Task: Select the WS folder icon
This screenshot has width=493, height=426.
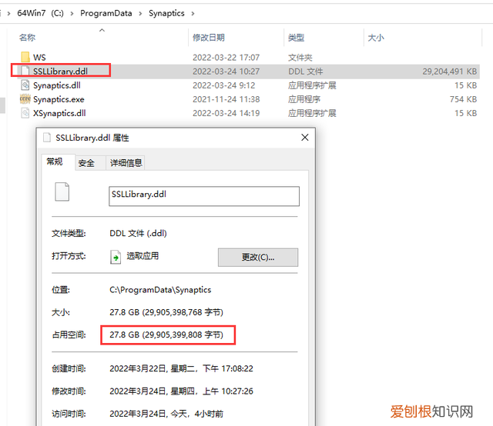Action: [x=25, y=57]
